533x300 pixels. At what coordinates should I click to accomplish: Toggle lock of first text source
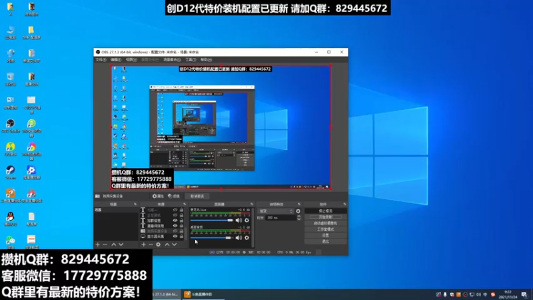tap(181, 210)
